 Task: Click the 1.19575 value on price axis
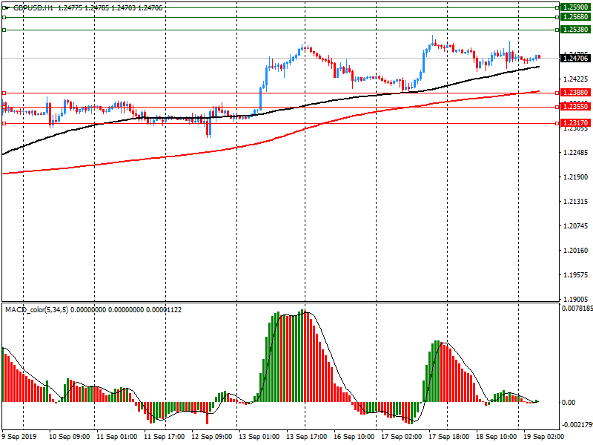click(x=576, y=275)
